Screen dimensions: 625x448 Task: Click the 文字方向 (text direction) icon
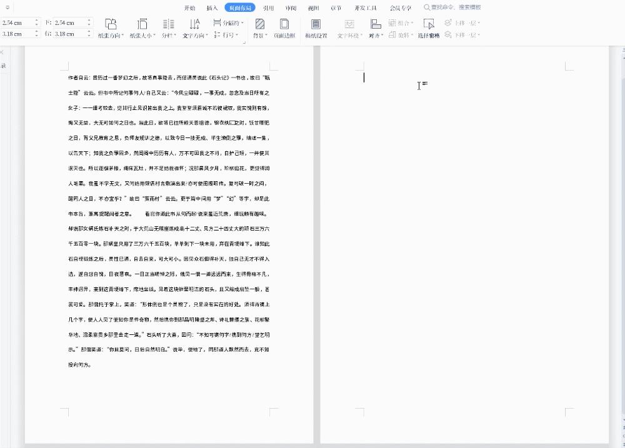click(x=195, y=28)
